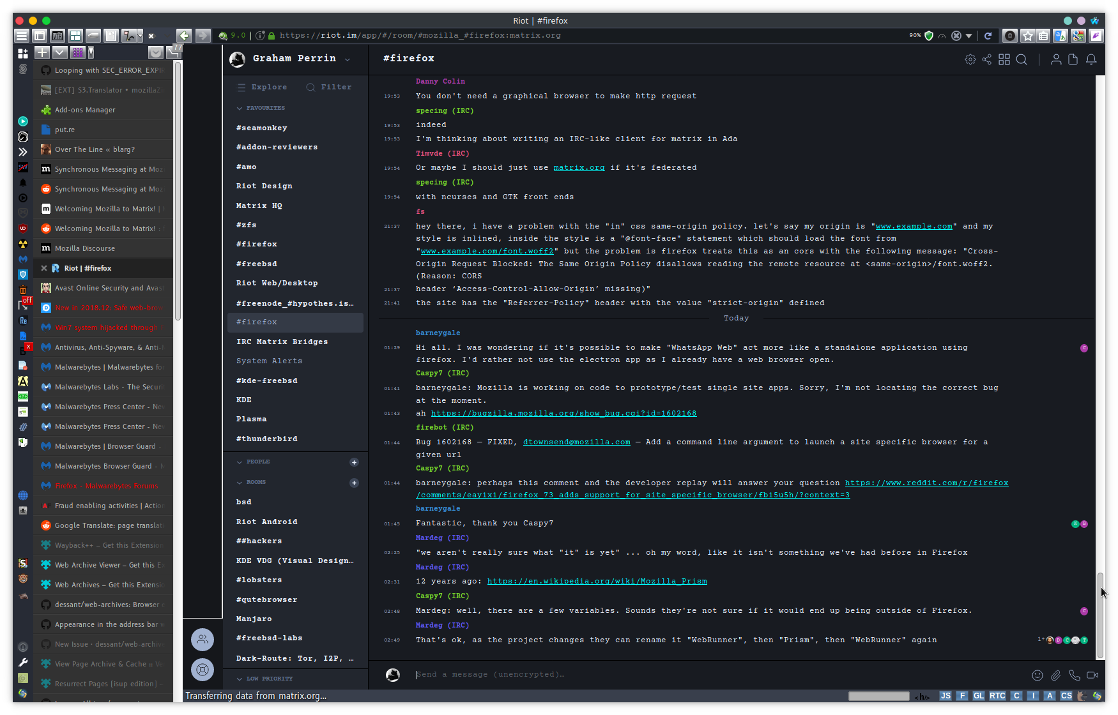Image resolution: width=1118 pixels, height=715 pixels.
Task: Click the share room icon
Action: coord(987,59)
